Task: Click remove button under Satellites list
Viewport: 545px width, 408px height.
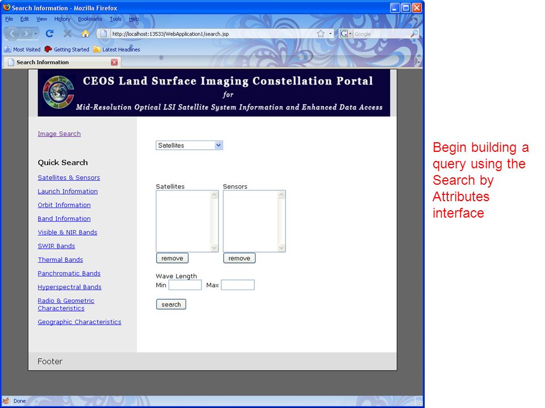Action: [x=173, y=258]
